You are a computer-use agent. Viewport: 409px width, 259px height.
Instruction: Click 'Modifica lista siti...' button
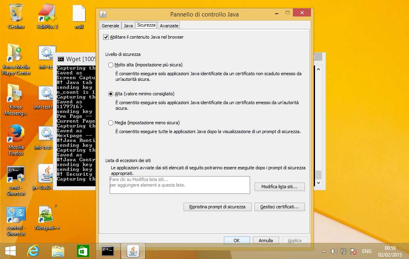point(280,187)
